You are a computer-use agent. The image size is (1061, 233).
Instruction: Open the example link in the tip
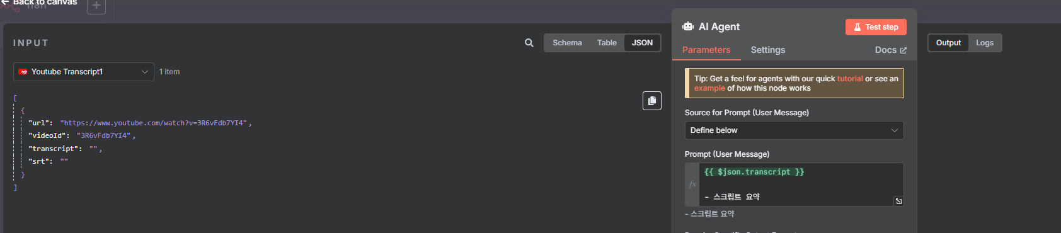[709, 88]
